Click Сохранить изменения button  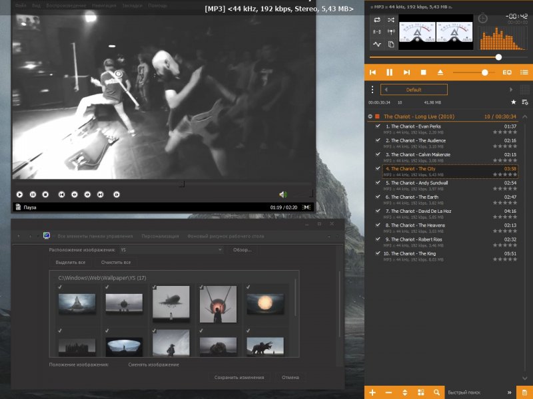tap(239, 377)
